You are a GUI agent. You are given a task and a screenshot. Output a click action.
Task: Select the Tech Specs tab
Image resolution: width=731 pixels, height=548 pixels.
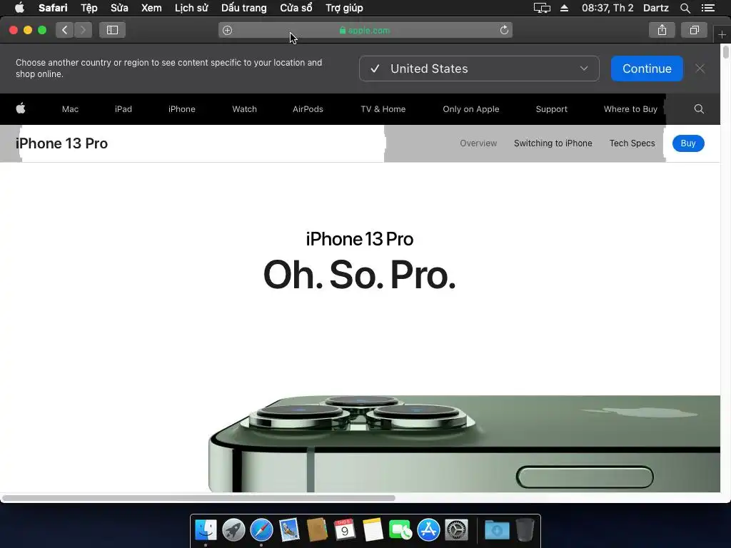tap(632, 143)
